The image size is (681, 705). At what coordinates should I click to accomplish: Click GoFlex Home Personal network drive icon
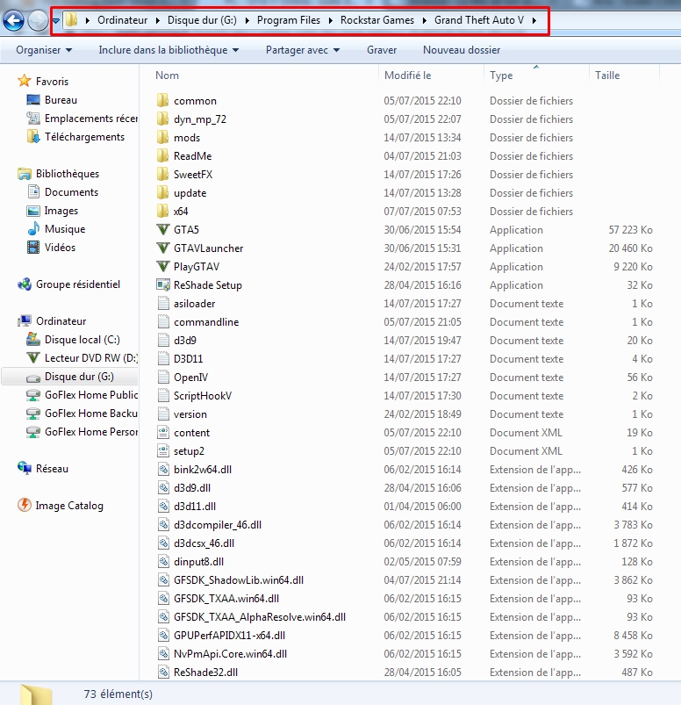point(33,432)
